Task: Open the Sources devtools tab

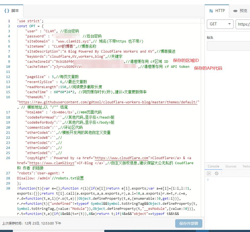Action: tap(231, 166)
